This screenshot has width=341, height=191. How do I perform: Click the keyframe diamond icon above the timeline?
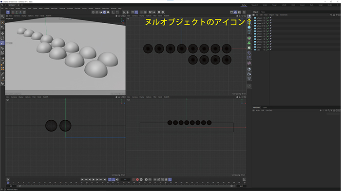click(8, 179)
